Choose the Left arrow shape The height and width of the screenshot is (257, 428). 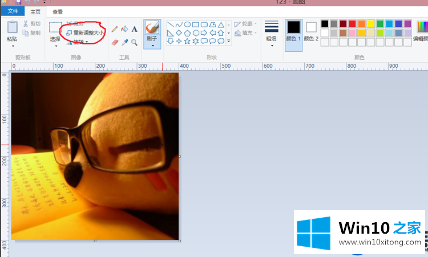[x=212, y=33]
